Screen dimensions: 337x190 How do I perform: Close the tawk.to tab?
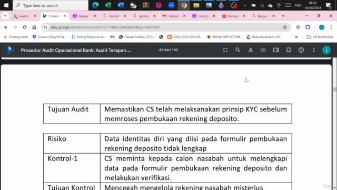click(35, 16)
